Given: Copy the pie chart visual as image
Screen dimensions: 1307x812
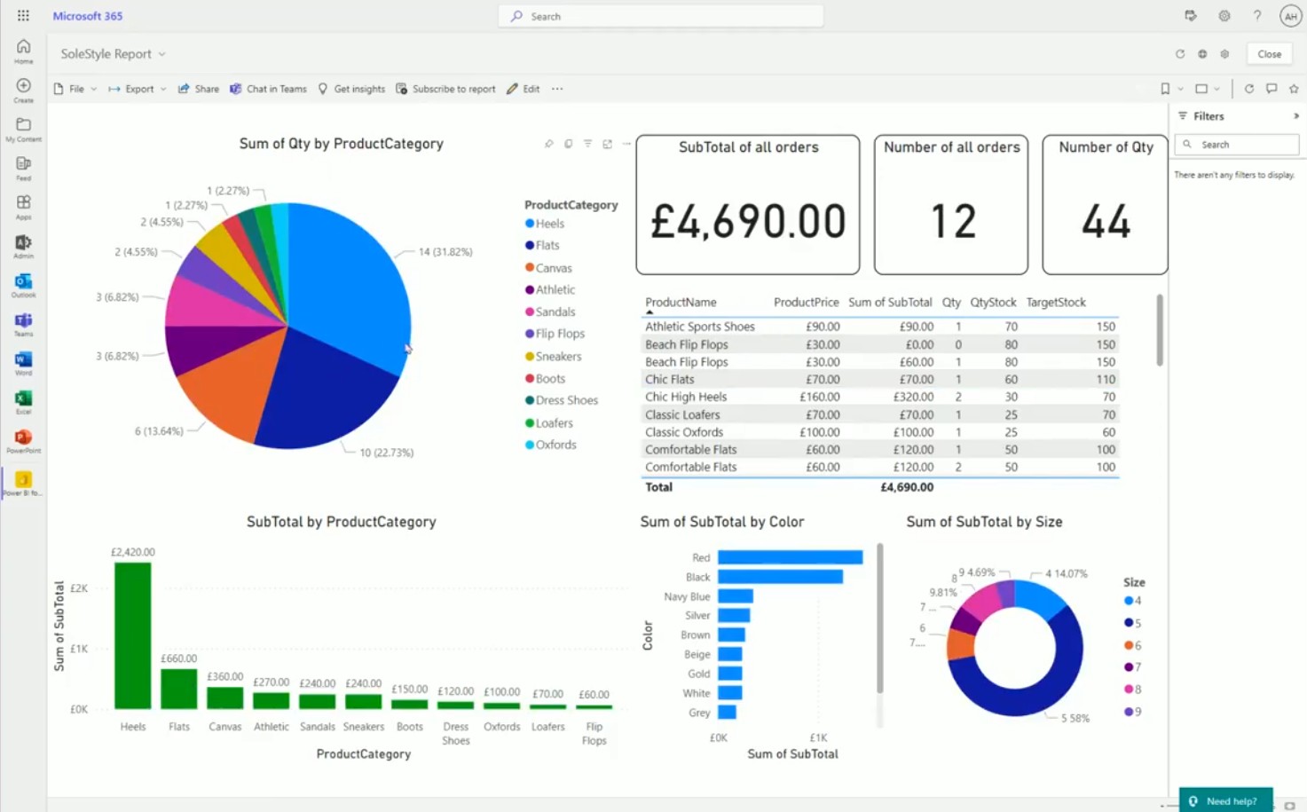Looking at the screenshot, I should point(568,143).
